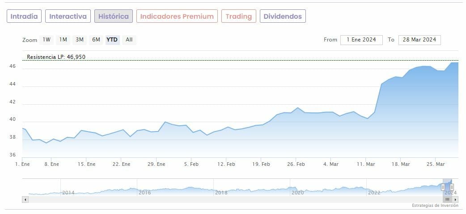Grab the navigator right range handle
The image size is (466, 214).
coord(452,187)
